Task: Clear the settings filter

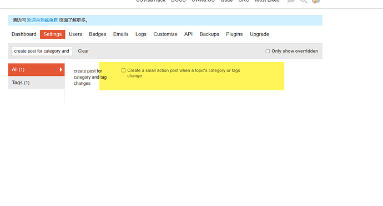Action: [x=83, y=51]
